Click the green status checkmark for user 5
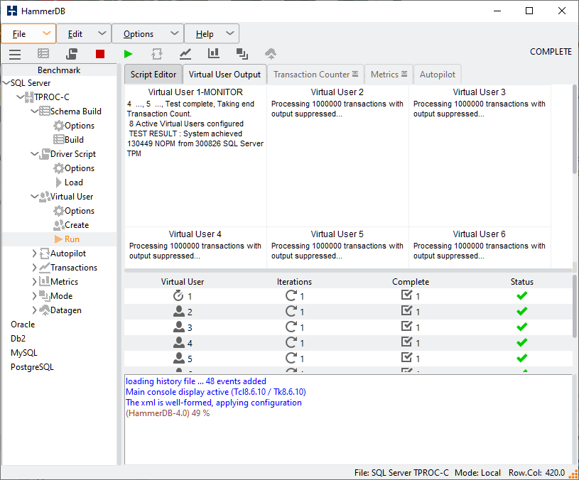Screen dimensions: 579x480 tap(521, 358)
